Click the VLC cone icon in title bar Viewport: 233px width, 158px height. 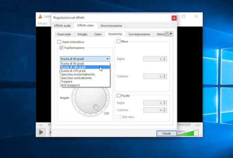pos(40,16)
